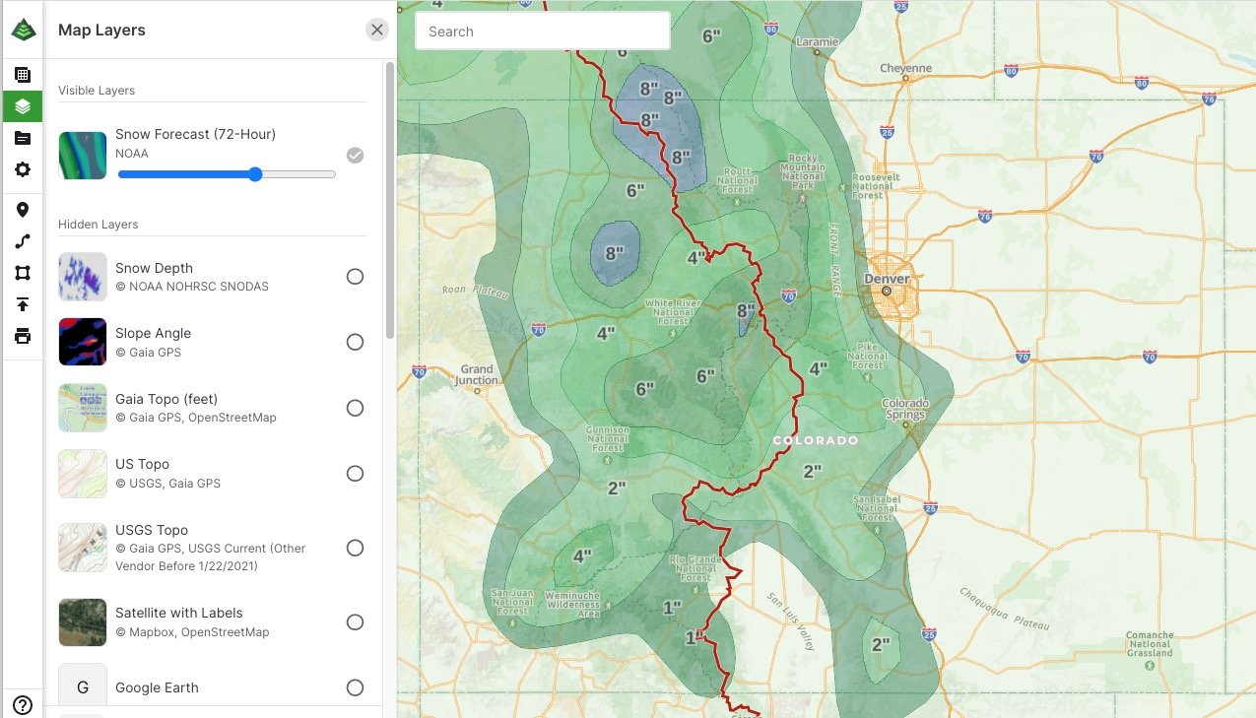Viewport: 1256px width, 718px height.
Task: Select the Map Layers sidebar icon
Action: click(x=23, y=106)
